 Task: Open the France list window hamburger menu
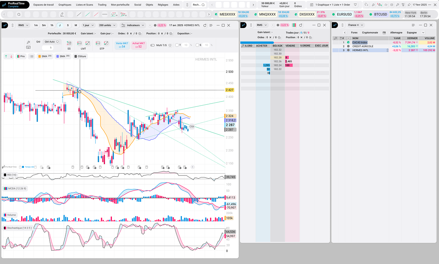tap(413, 25)
